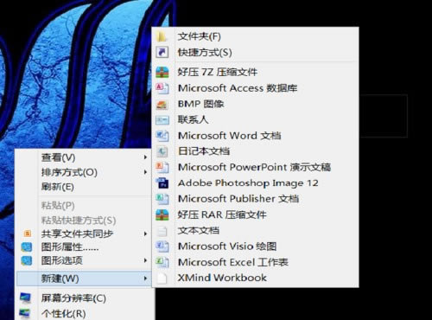Click the 好压 7Z archive icon
The height and width of the screenshot is (320, 432).
[x=162, y=72]
